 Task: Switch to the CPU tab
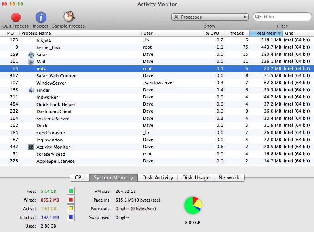coord(80,177)
